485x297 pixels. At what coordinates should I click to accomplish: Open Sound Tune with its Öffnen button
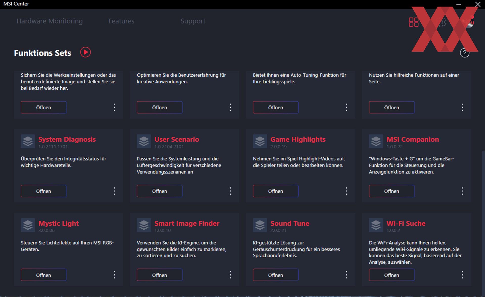click(276, 275)
